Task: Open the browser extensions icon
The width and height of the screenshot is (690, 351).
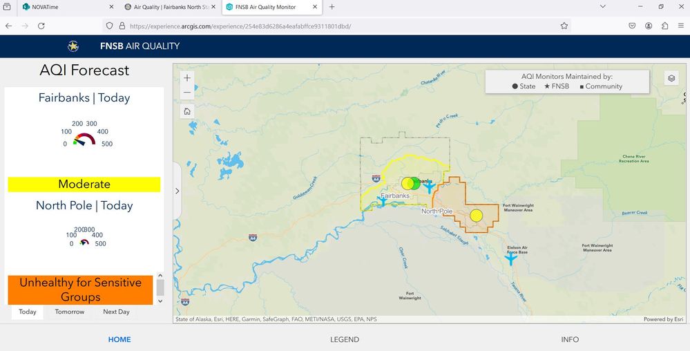Action: pos(665,26)
